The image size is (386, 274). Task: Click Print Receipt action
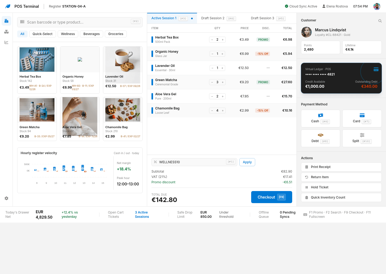point(341,167)
